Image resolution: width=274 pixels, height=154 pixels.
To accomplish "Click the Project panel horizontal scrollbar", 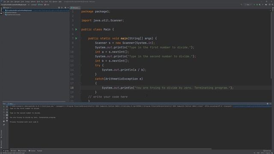I will 34,101.
